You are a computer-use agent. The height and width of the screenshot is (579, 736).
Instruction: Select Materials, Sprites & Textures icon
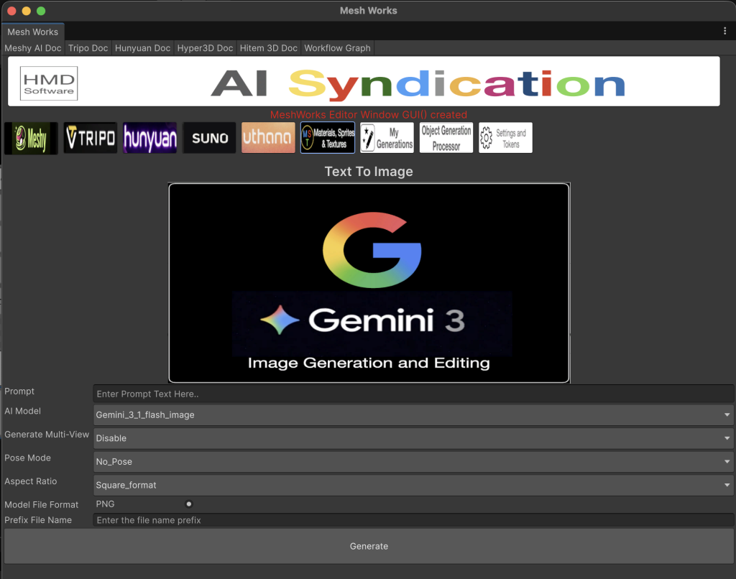pos(328,138)
